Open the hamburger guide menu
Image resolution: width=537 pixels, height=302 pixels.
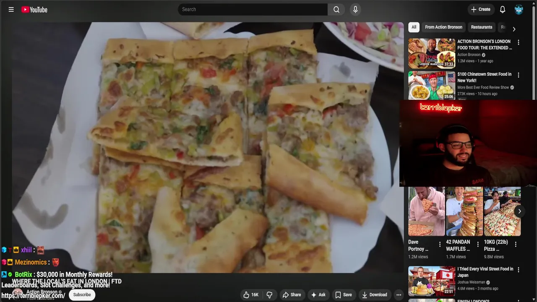click(x=11, y=9)
